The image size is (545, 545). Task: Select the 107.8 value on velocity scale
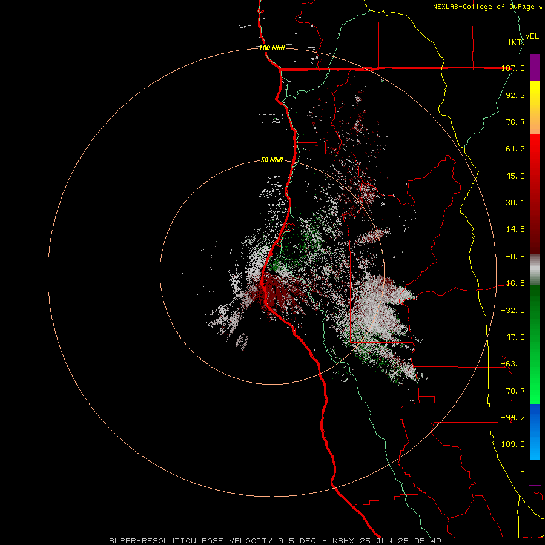pos(513,68)
